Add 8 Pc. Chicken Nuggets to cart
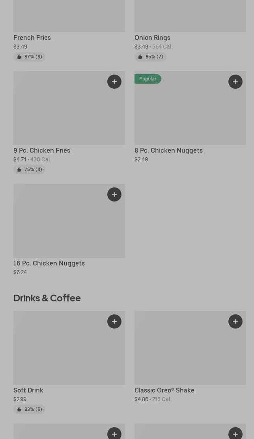Viewport: 254px width, 439px height. click(x=235, y=82)
